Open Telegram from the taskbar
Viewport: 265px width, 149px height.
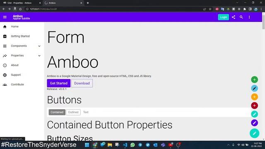(140, 145)
